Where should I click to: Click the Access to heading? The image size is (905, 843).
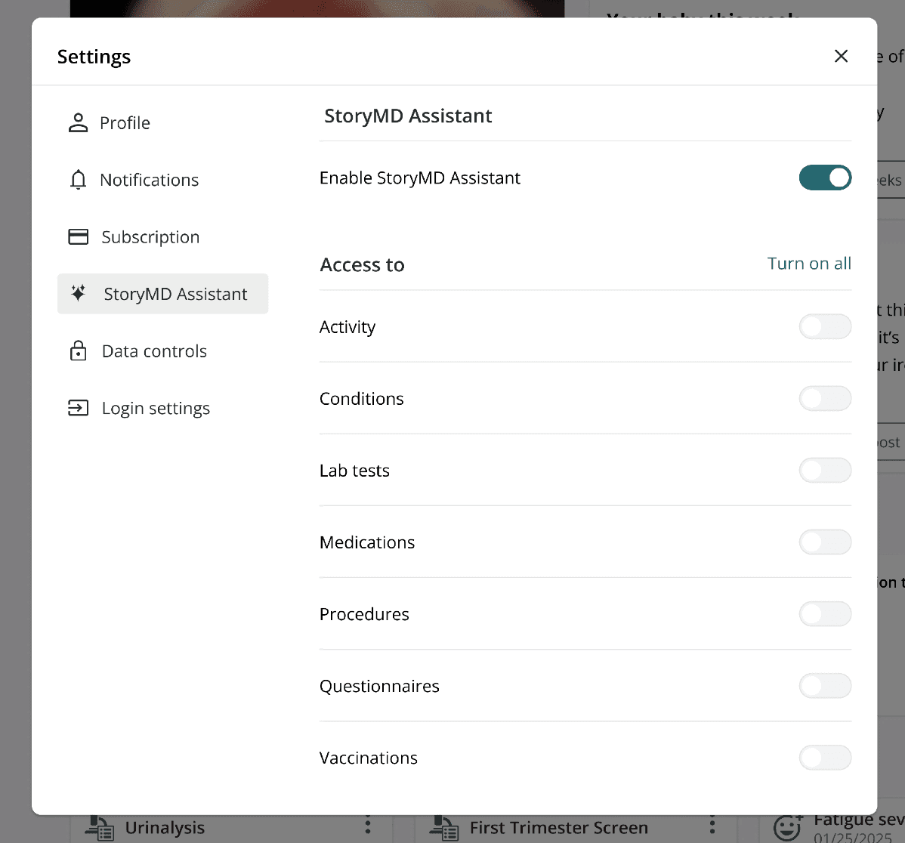pos(362,265)
